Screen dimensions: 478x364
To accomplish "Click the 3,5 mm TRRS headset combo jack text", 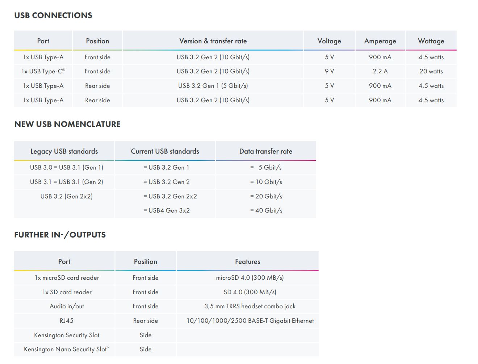I will point(250,306).
